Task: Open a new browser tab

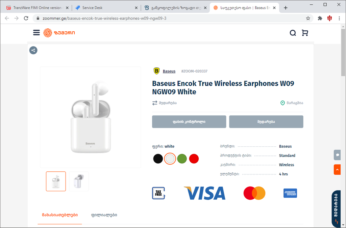Action: click(286, 8)
